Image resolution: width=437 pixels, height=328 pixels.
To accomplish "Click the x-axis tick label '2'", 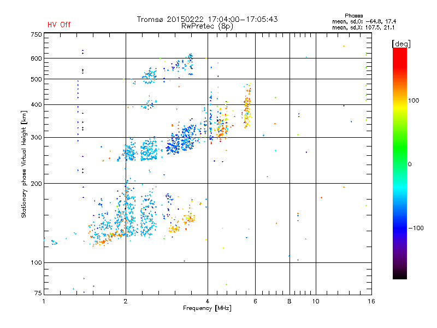I will point(126,301).
